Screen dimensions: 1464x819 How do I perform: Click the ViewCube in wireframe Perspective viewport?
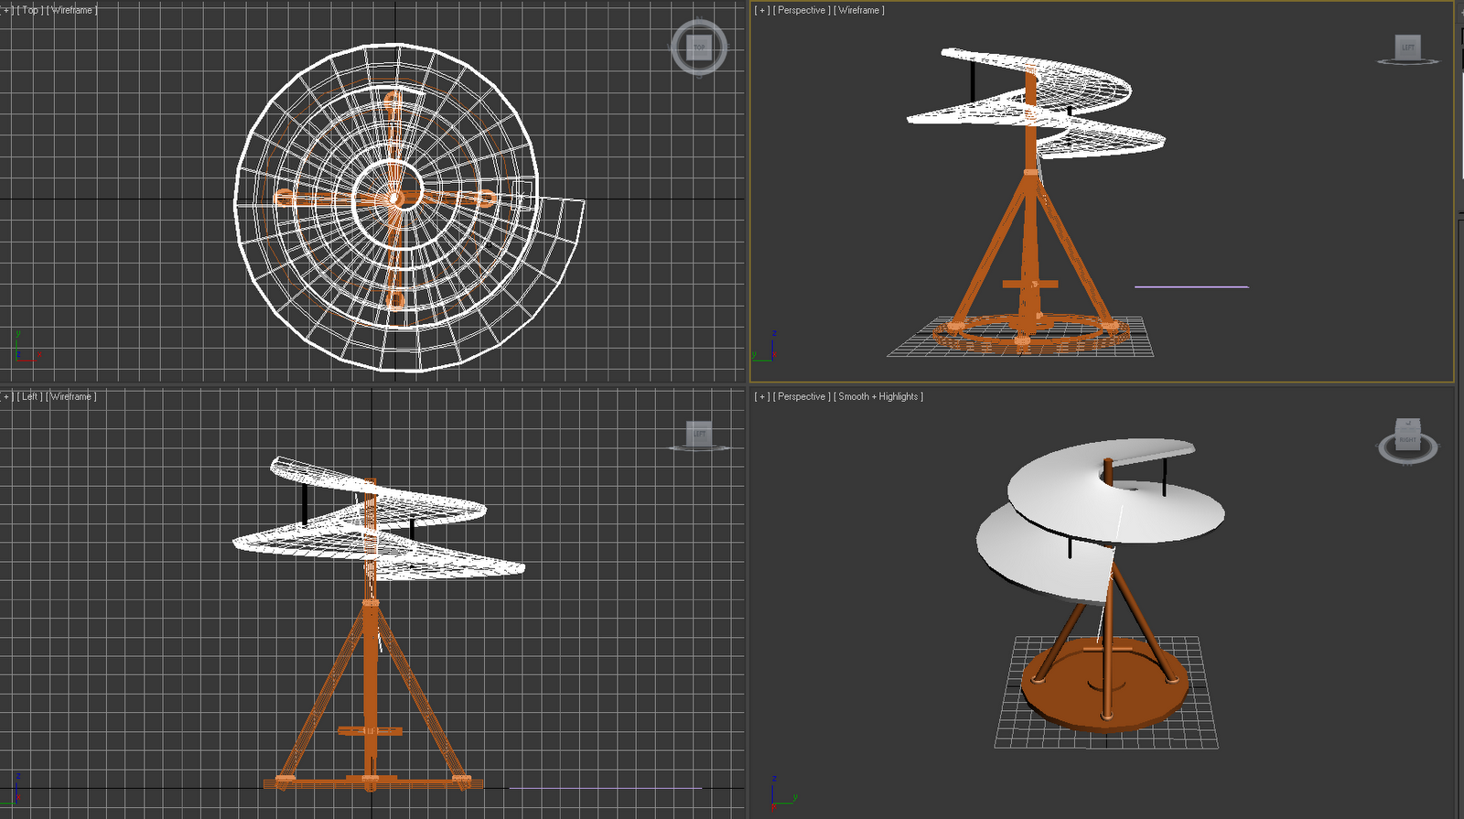click(x=1407, y=49)
